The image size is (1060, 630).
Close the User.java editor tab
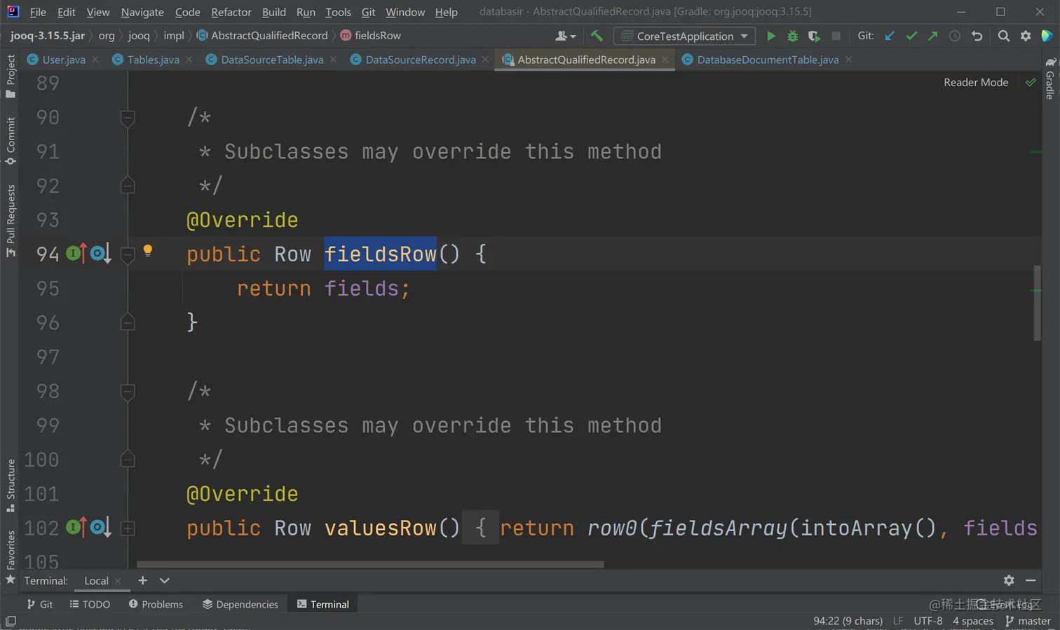pyautogui.click(x=95, y=60)
